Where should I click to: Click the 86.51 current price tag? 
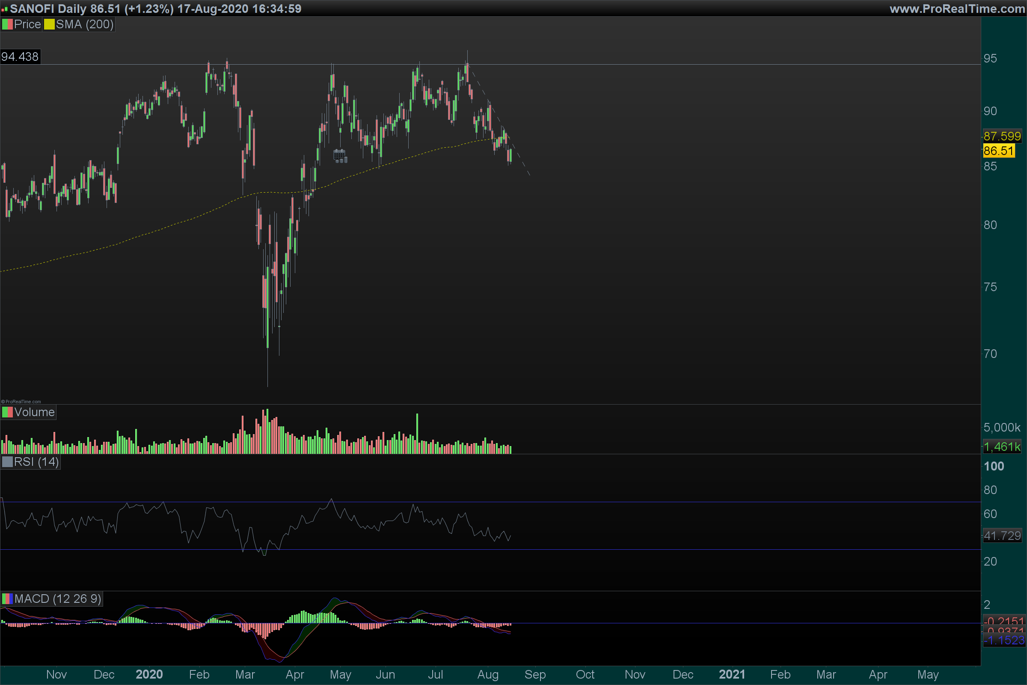coord(998,151)
